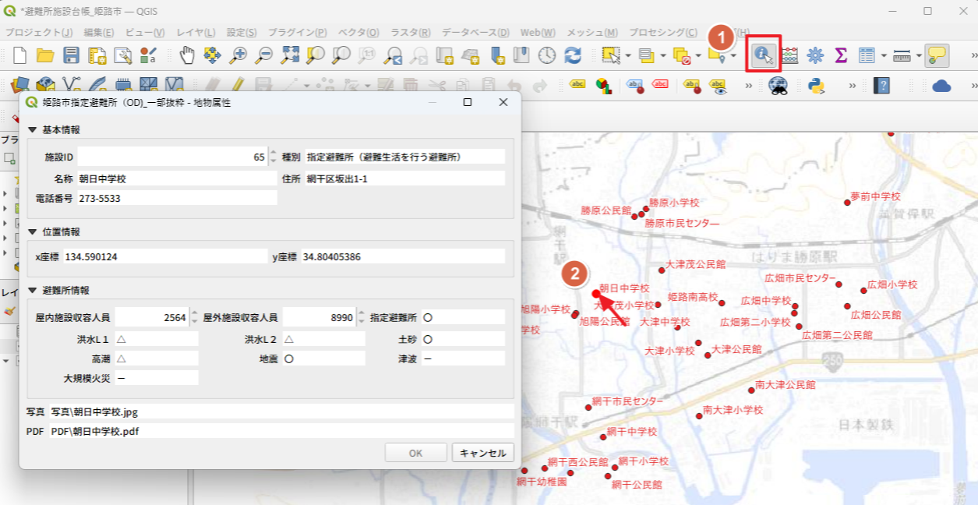Click the Save Project icon
Viewport: 978px width, 505px height.
pyautogui.click(x=72, y=55)
